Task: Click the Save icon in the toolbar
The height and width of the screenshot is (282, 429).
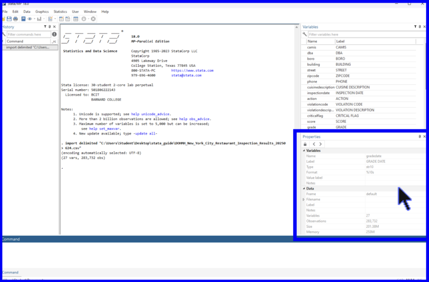Action: (9, 19)
